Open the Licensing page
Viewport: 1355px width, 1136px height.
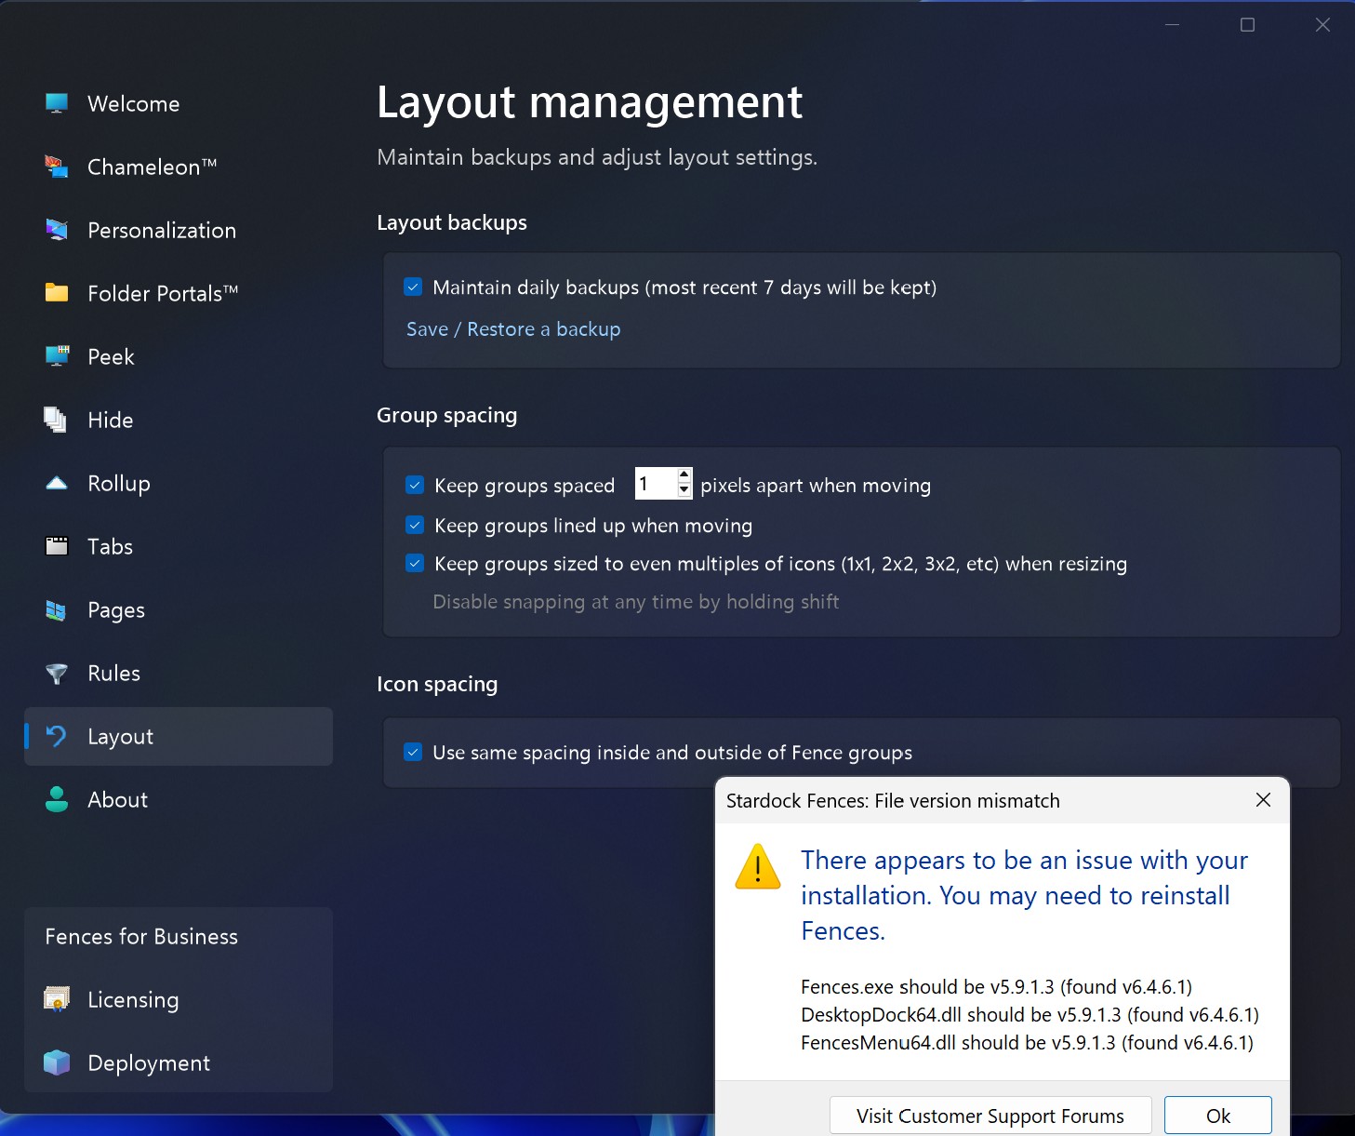(x=179, y=999)
